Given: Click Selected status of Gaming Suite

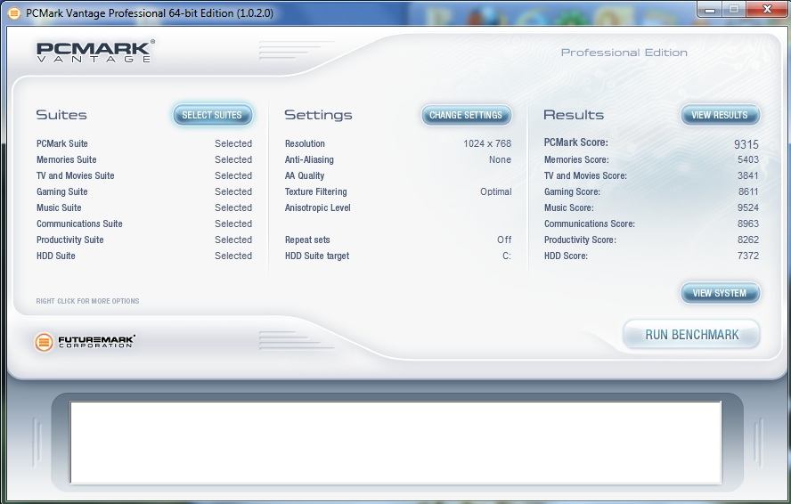Looking at the screenshot, I should (x=233, y=192).
